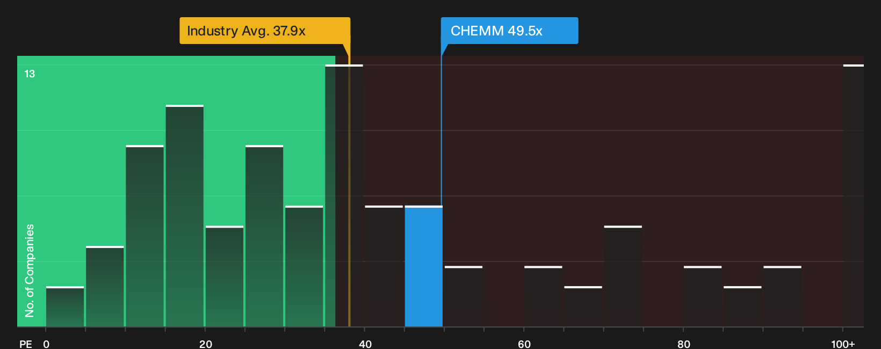Click the CHEMM 49.5x blue label
This screenshot has height=349, width=881.
click(509, 31)
